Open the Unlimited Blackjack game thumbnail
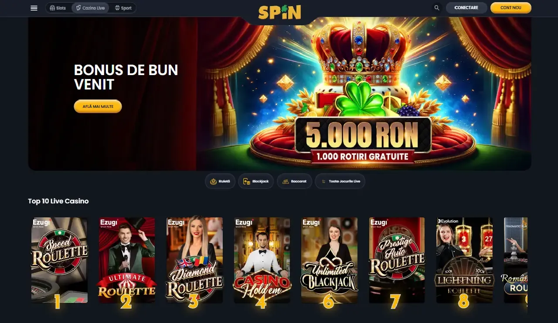The height and width of the screenshot is (323, 558). pos(329,260)
